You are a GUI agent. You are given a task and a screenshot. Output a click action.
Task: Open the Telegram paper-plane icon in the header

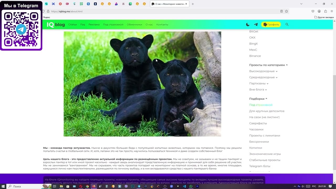[x=256, y=24]
